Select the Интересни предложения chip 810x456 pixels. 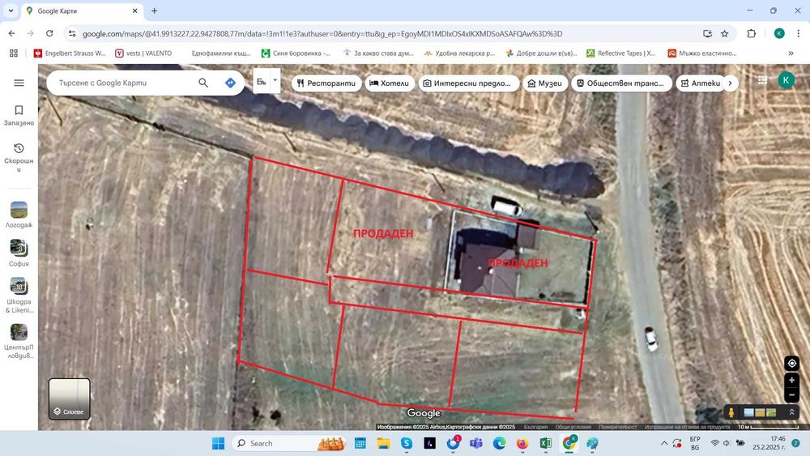click(x=468, y=83)
